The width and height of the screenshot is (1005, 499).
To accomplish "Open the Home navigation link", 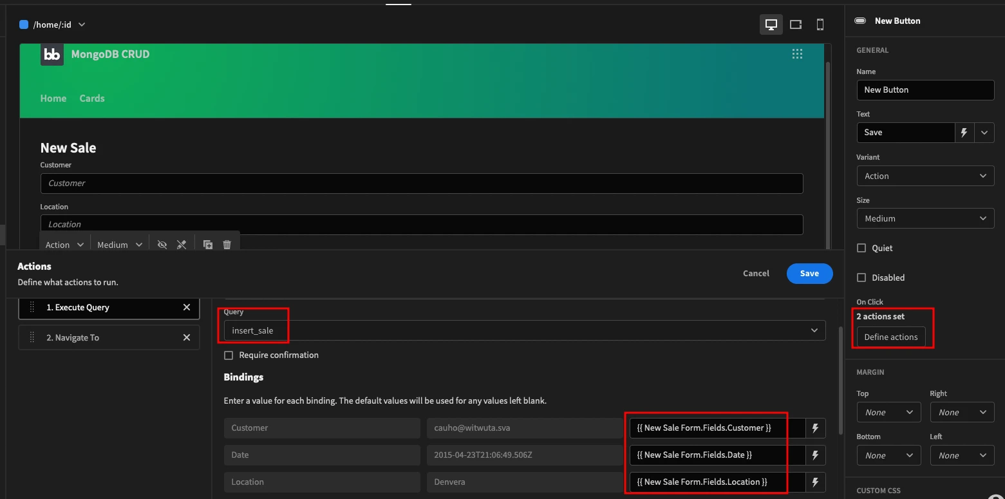I will tap(53, 99).
